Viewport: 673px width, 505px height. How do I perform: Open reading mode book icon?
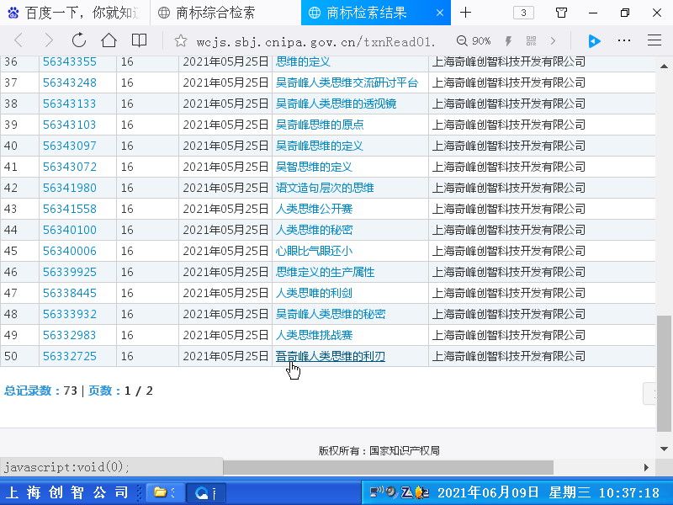pyautogui.click(x=139, y=40)
